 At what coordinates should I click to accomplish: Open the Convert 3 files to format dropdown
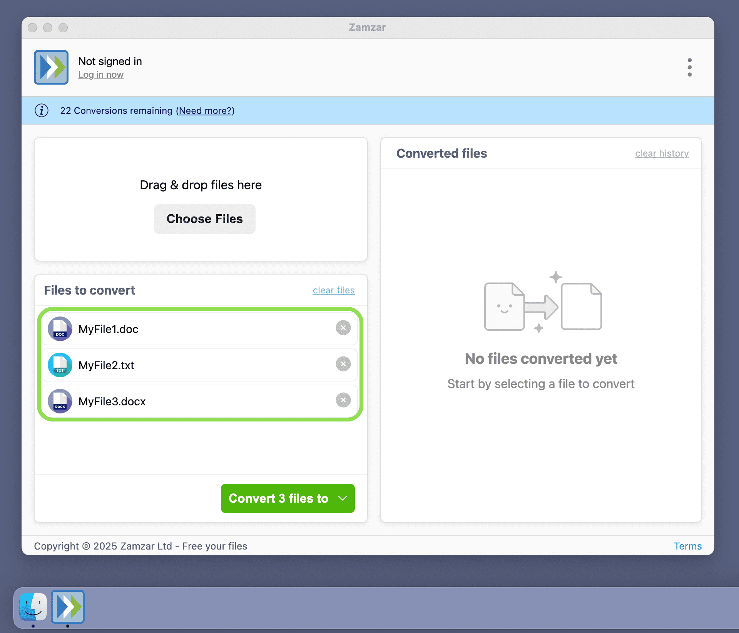(x=288, y=498)
